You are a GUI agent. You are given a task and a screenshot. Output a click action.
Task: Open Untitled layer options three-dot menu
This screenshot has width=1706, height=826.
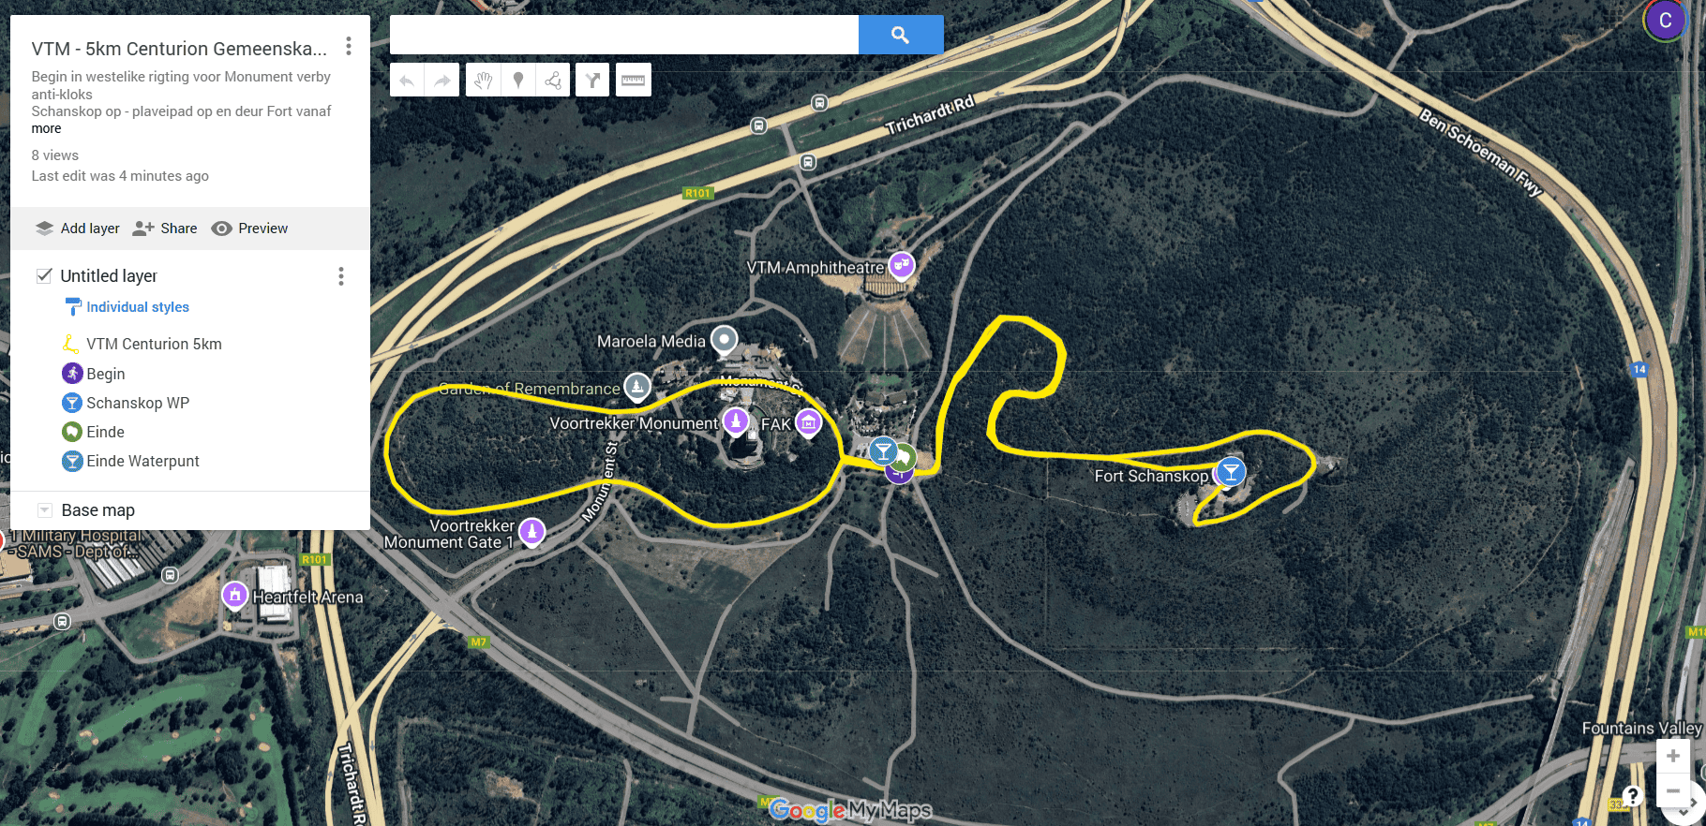[341, 276]
